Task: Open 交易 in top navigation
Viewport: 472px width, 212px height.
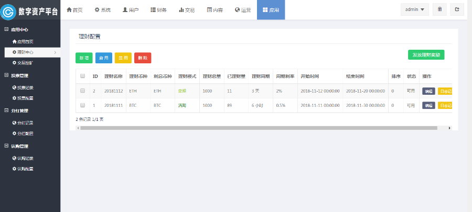Action: [x=187, y=10]
